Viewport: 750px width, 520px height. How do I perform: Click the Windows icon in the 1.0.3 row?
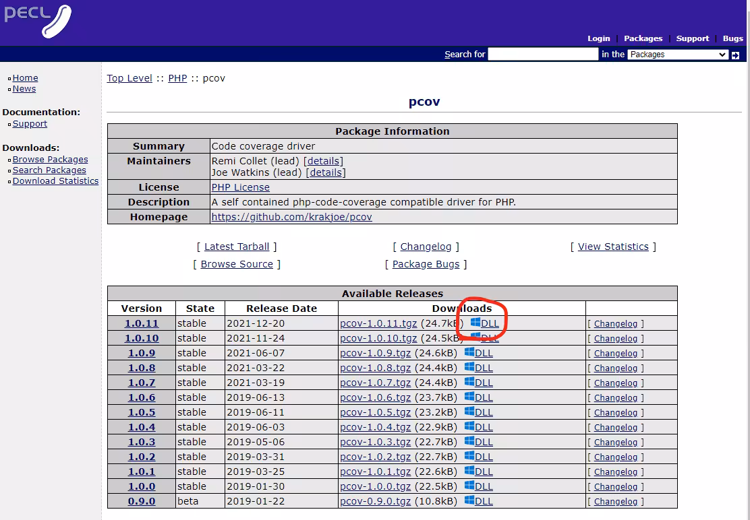click(469, 441)
